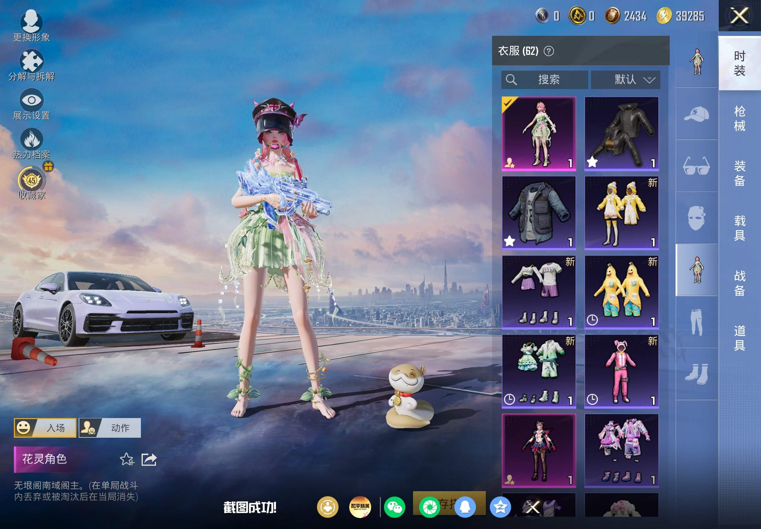Share screenshot to 和平精英 community icon
761x529 pixels.
point(360,507)
